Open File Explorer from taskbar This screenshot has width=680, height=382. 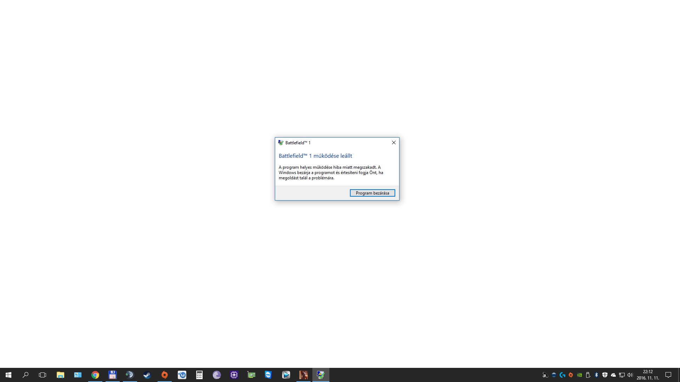pyautogui.click(x=61, y=375)
